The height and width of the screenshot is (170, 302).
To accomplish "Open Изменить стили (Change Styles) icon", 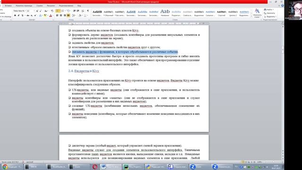I will 257,13.
